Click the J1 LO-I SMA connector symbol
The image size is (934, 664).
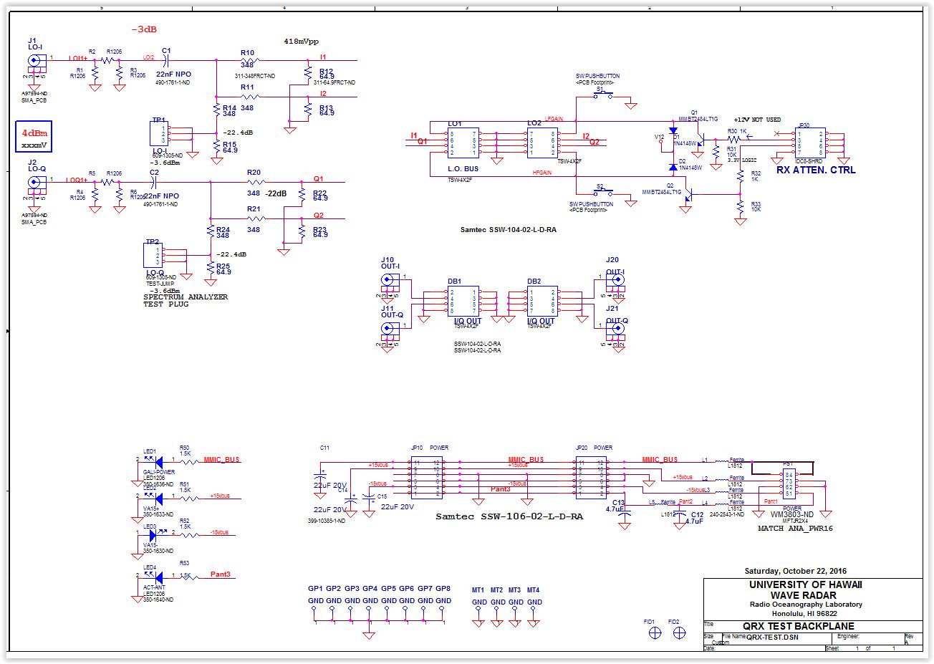[x=33, y=62]
